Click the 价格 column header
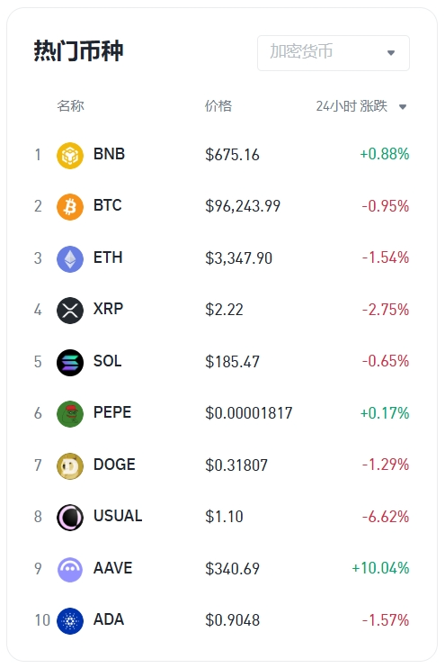The height and width of the screenshot is (668, 445). [218, 105]
